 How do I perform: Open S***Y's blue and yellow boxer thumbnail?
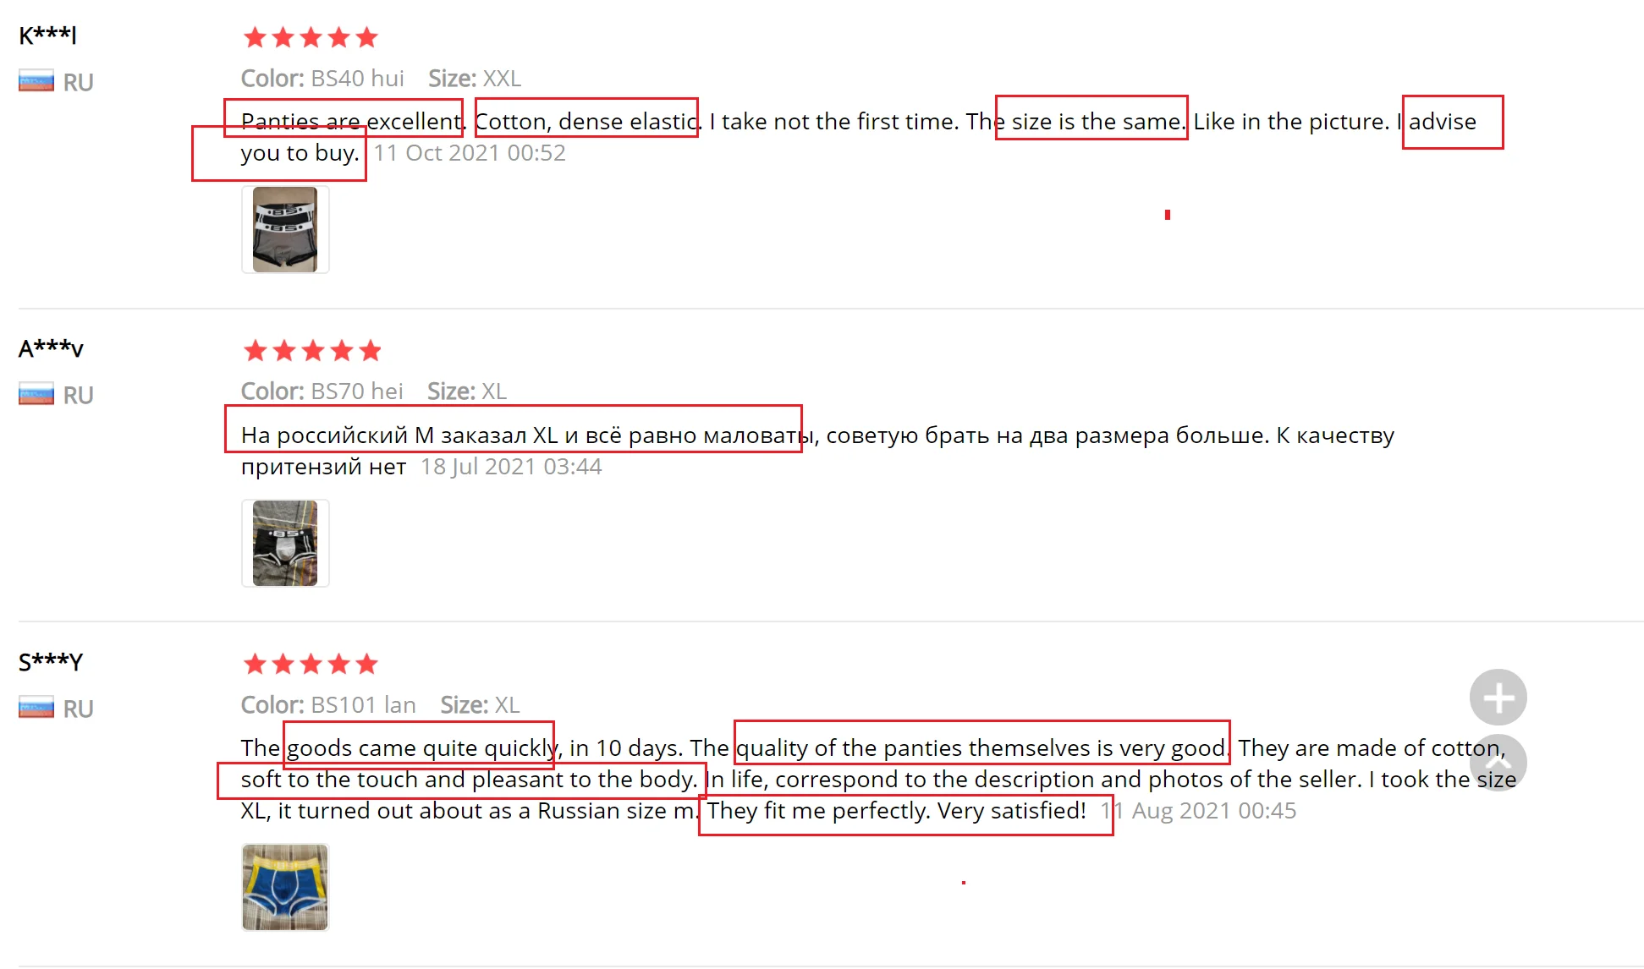pos(285,887)
